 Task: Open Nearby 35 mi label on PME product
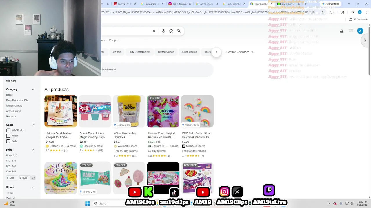(x=191, y=125)
